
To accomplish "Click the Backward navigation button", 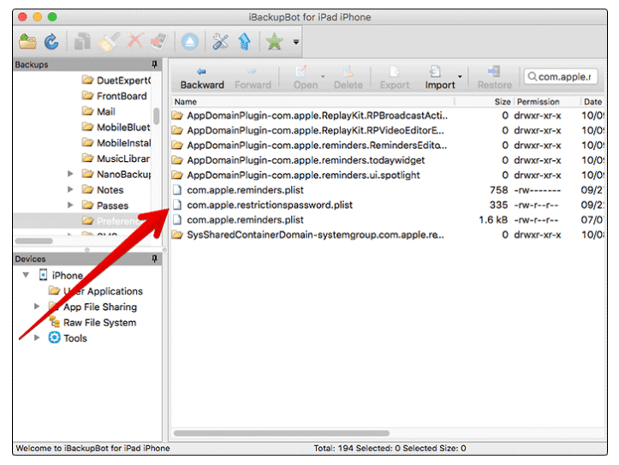I will pyautogui.click(x=202, y=77).
